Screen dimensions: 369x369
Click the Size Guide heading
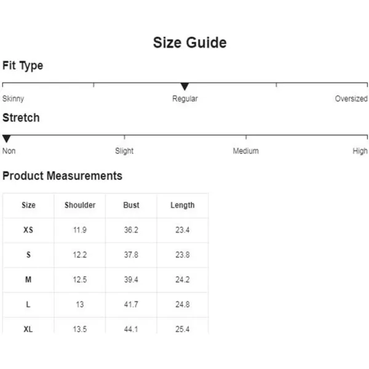click(x=190, y=42)
